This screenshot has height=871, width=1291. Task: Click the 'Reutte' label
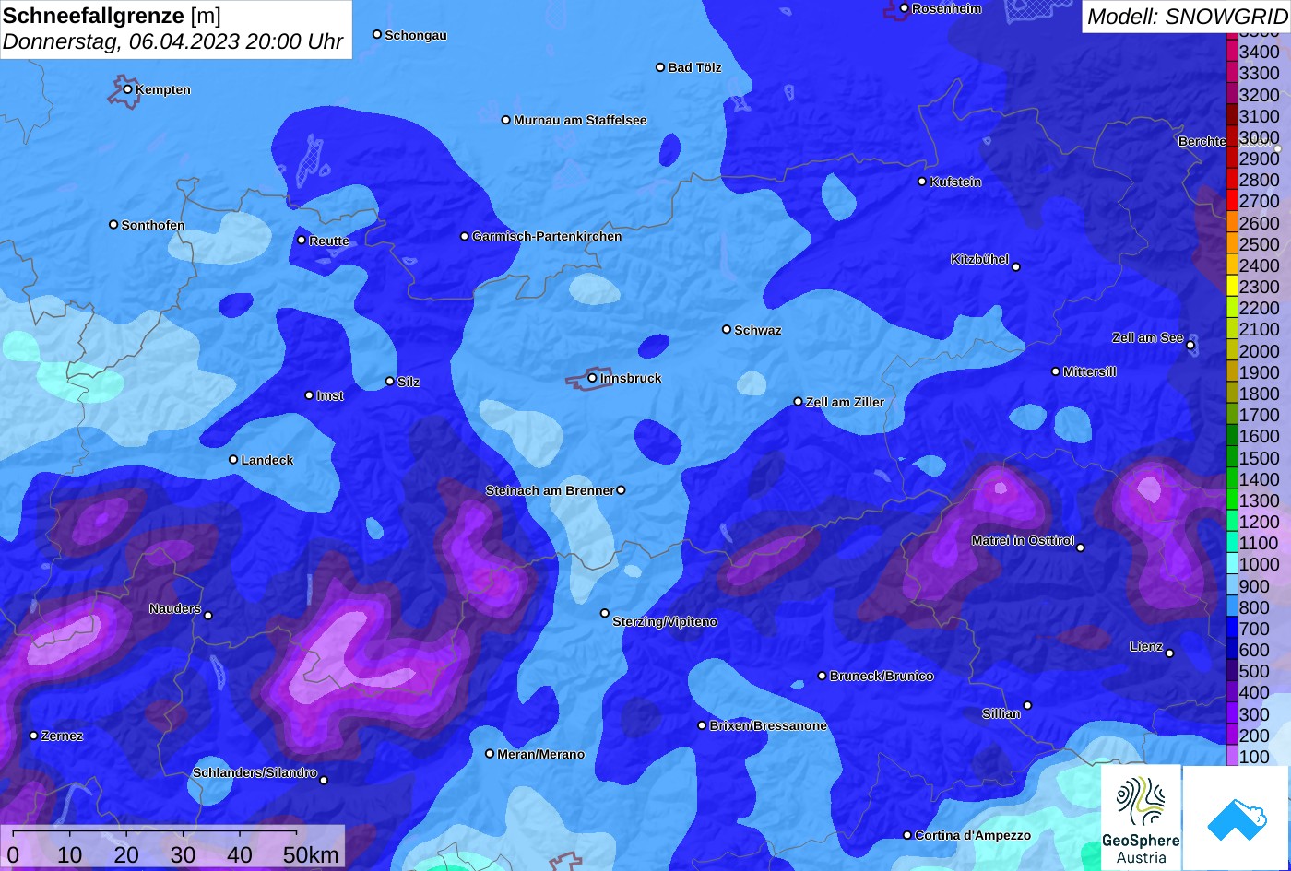(329, 241)
